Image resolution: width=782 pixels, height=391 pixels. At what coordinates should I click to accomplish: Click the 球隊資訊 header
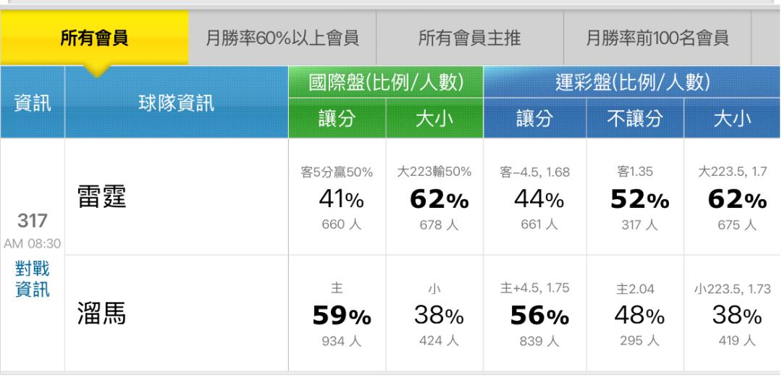point(177,102)
